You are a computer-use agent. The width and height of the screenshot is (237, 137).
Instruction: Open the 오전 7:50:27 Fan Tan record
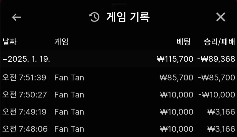pyautogui.click(x=119, y=95)
